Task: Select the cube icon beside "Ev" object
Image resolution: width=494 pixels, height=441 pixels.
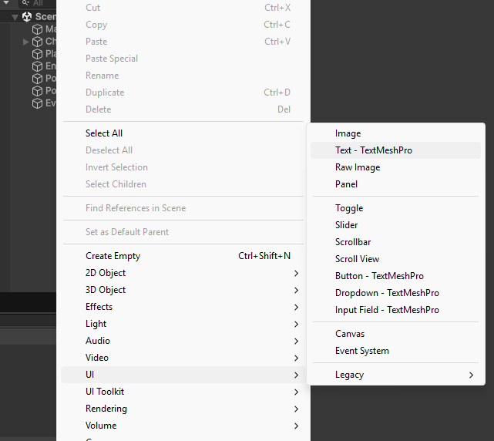Action: coord(37,103)
